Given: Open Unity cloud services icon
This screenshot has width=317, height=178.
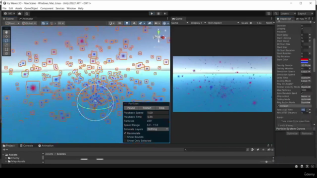Looking at the screenshot, I should tap(20, 13).
